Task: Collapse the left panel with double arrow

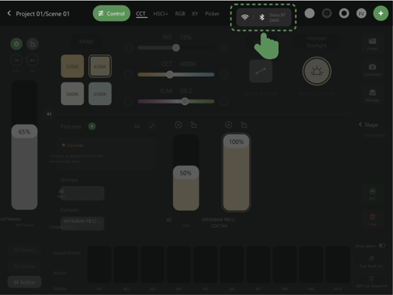Action: pyautogui.click(x=49, y=114)
